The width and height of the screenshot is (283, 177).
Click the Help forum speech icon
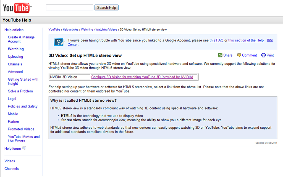24,148
